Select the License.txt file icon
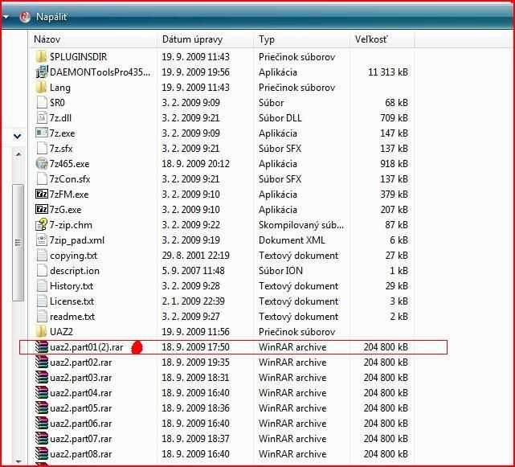Image resolution: width=515 pixels, height=467 pixels. tap(42, 301)
